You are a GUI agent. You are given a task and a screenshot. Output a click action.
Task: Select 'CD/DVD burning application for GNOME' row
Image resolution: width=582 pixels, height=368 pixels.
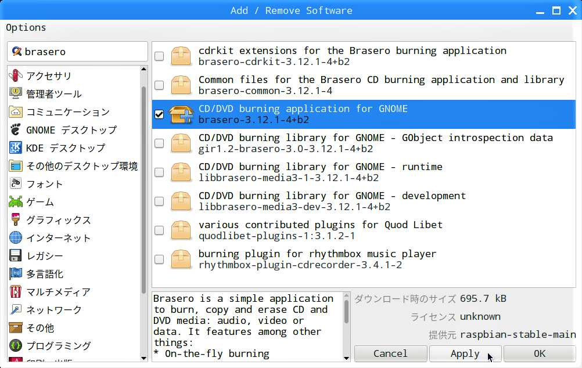(364, 114)
